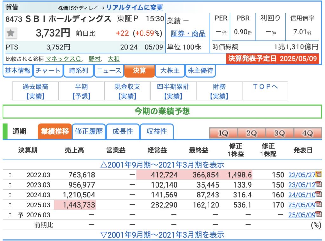Show 1Q quarterly results
The width and height of the screenshot is (325, 241).
click(x=223, y=133)
